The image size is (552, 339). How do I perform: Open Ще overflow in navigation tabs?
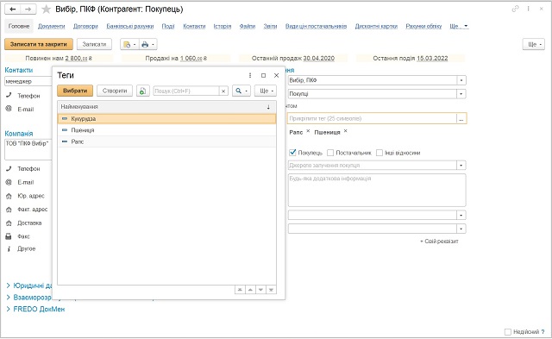[459, 26]
